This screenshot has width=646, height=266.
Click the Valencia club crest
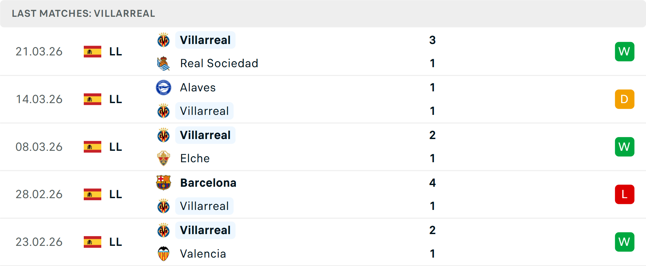[x=164, y=254]
